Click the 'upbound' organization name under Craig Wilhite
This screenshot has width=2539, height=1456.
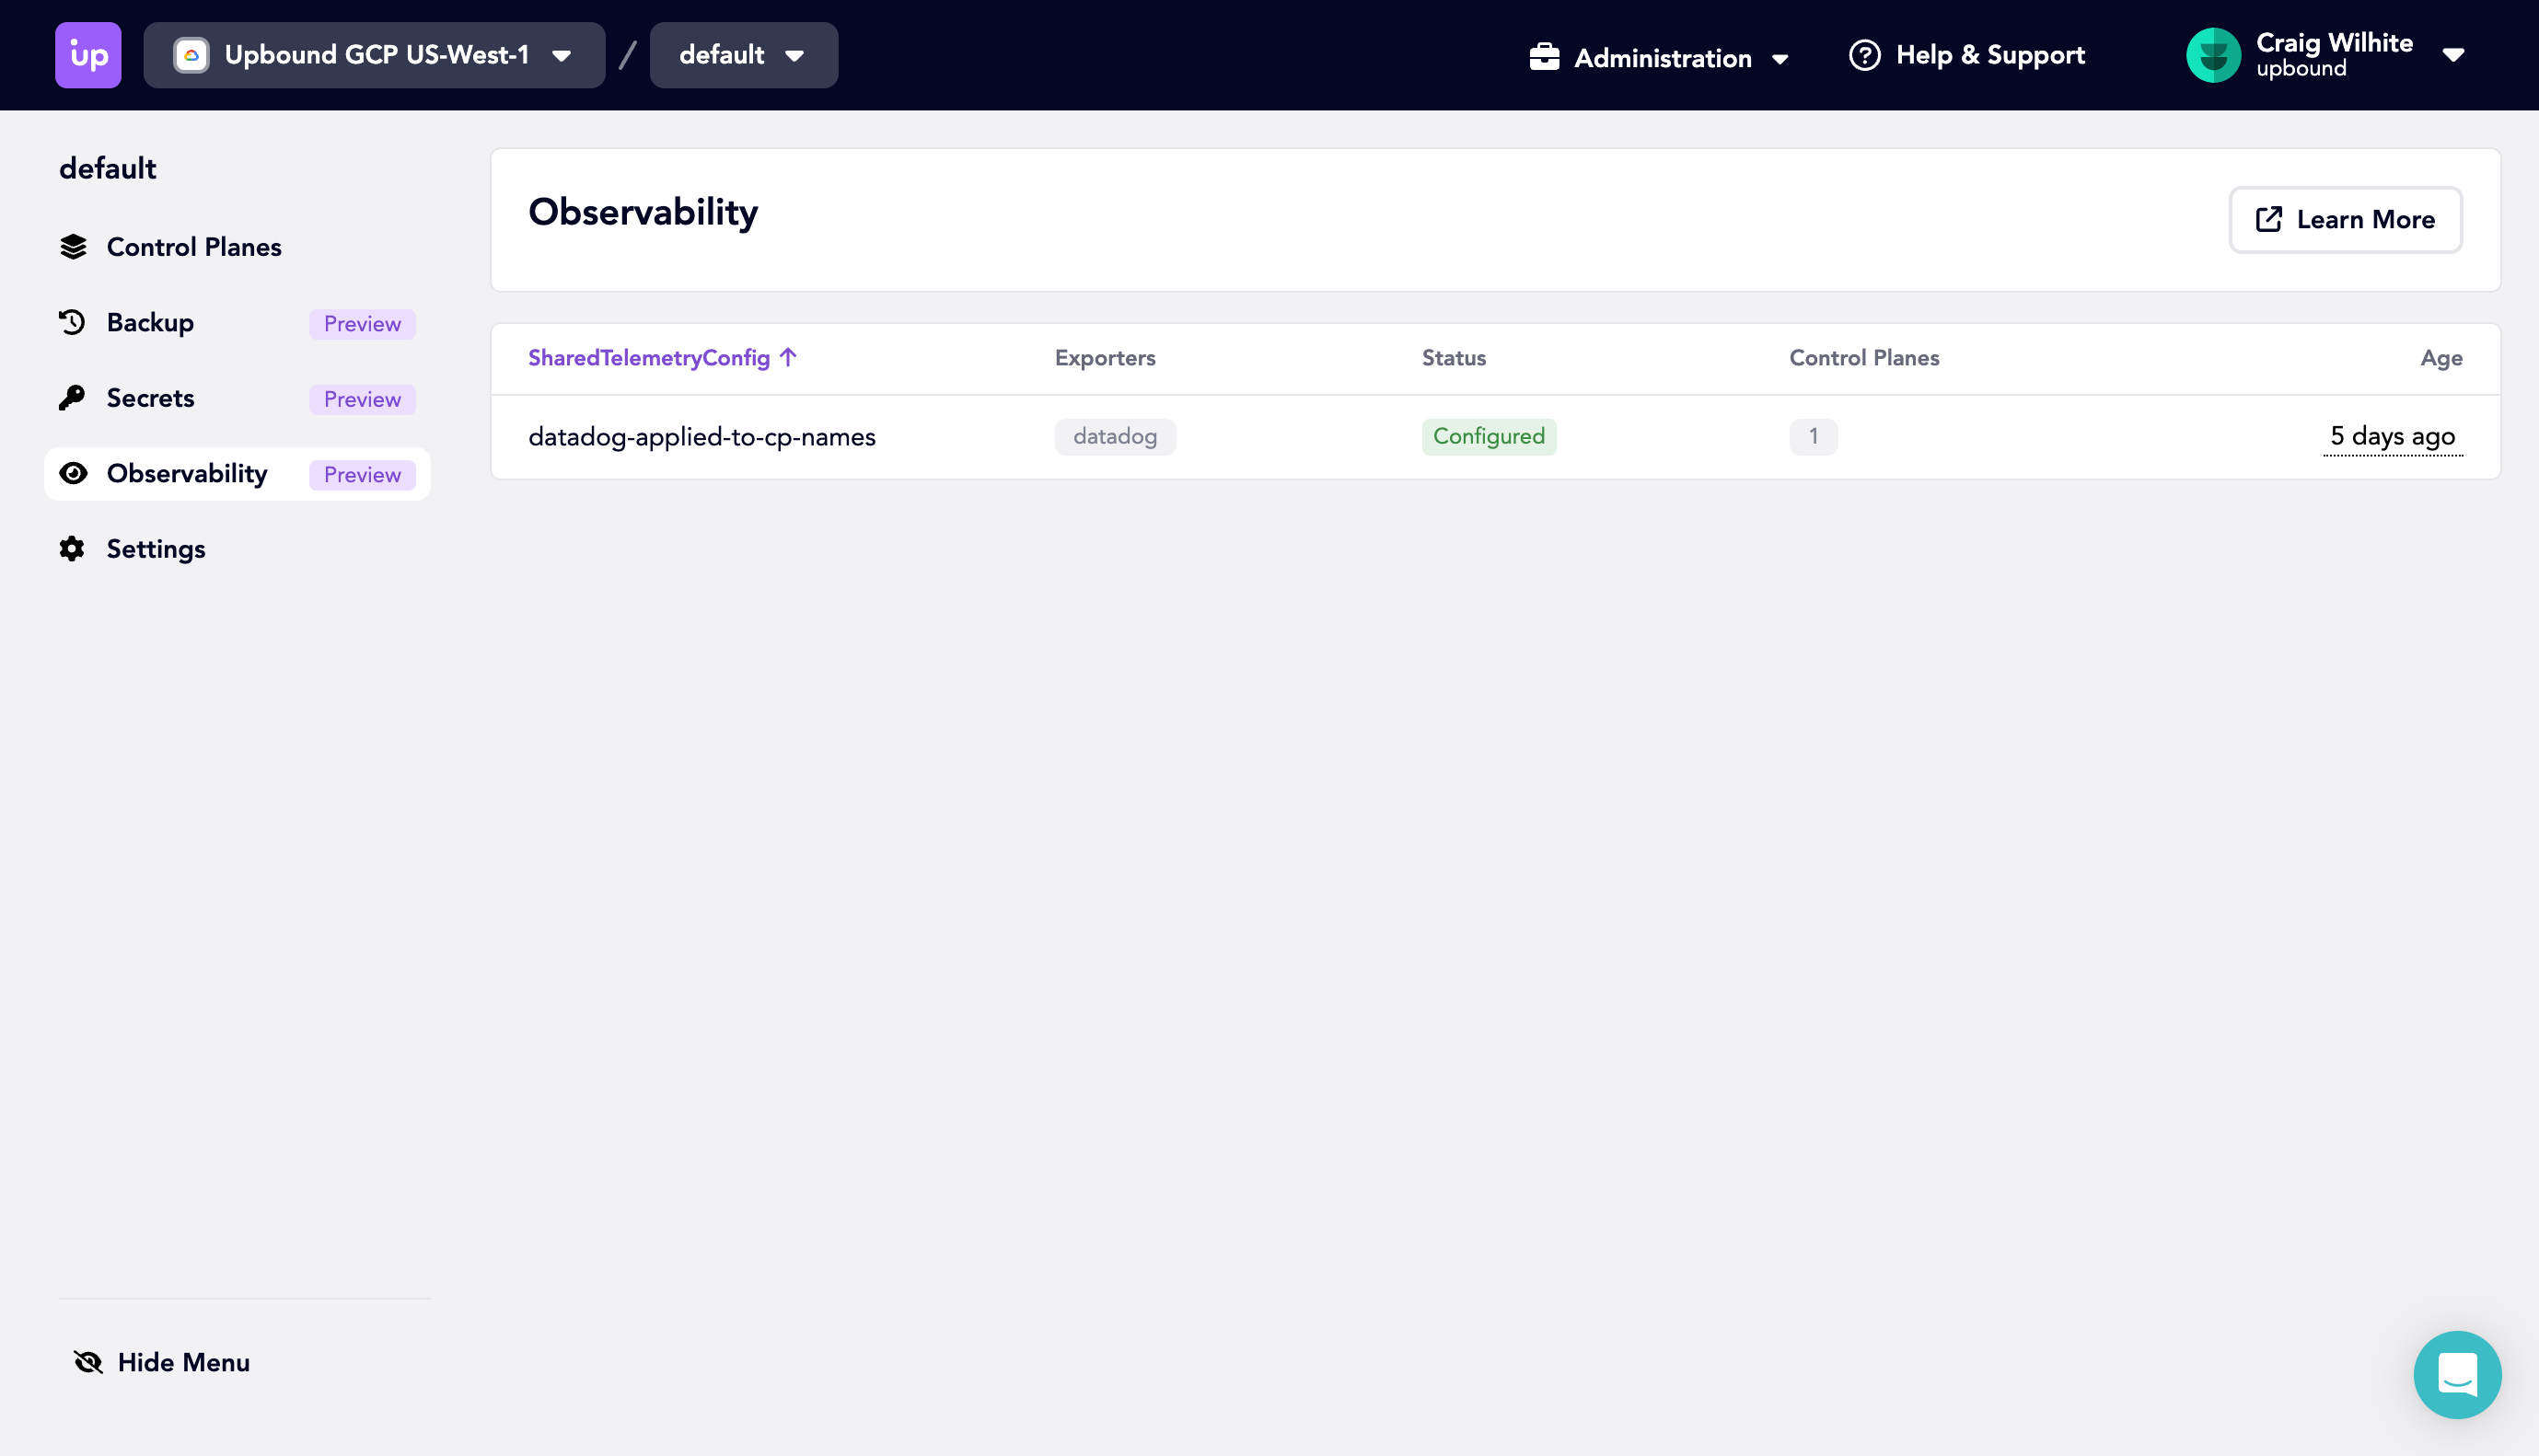click(2301, 69)
